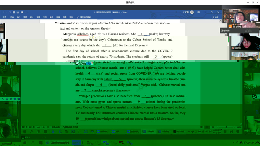
Task: Click the lightbulb icon beside the search box
Action: point(77,17)
